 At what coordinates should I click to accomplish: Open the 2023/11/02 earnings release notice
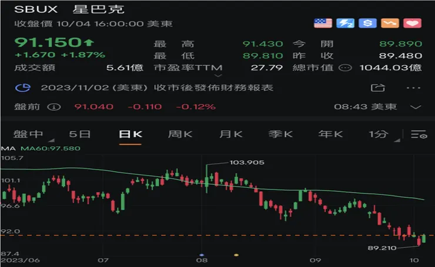[x=157, y=88]
